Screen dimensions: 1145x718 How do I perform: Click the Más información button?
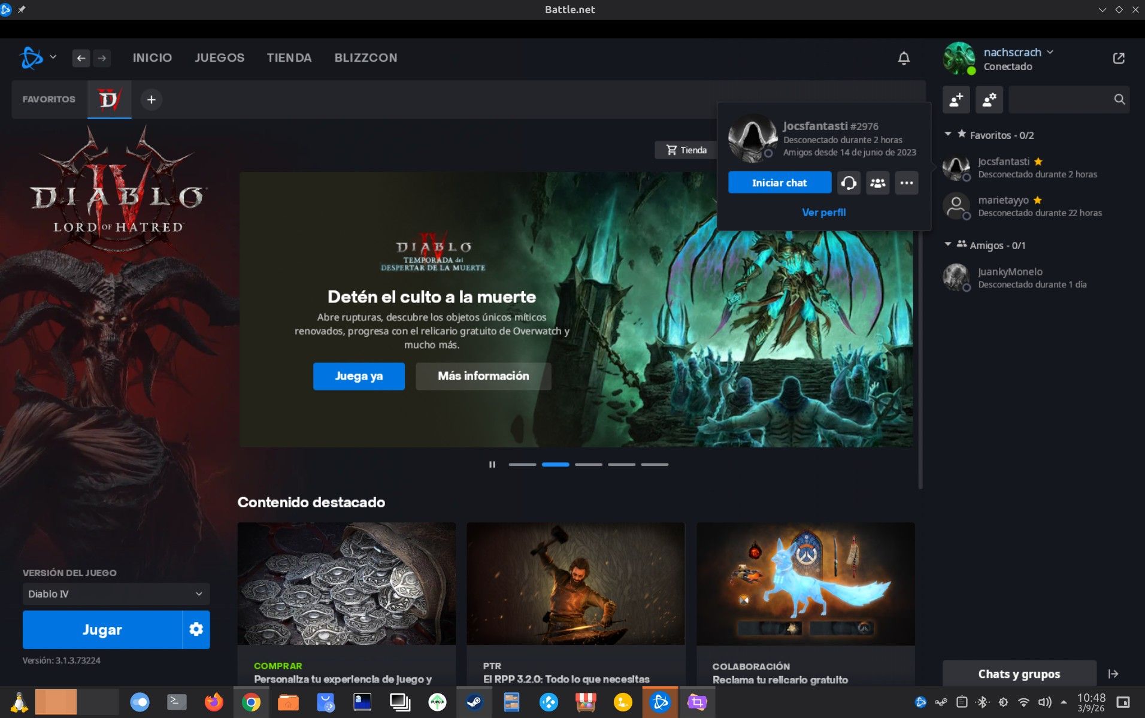pos(483,376)
